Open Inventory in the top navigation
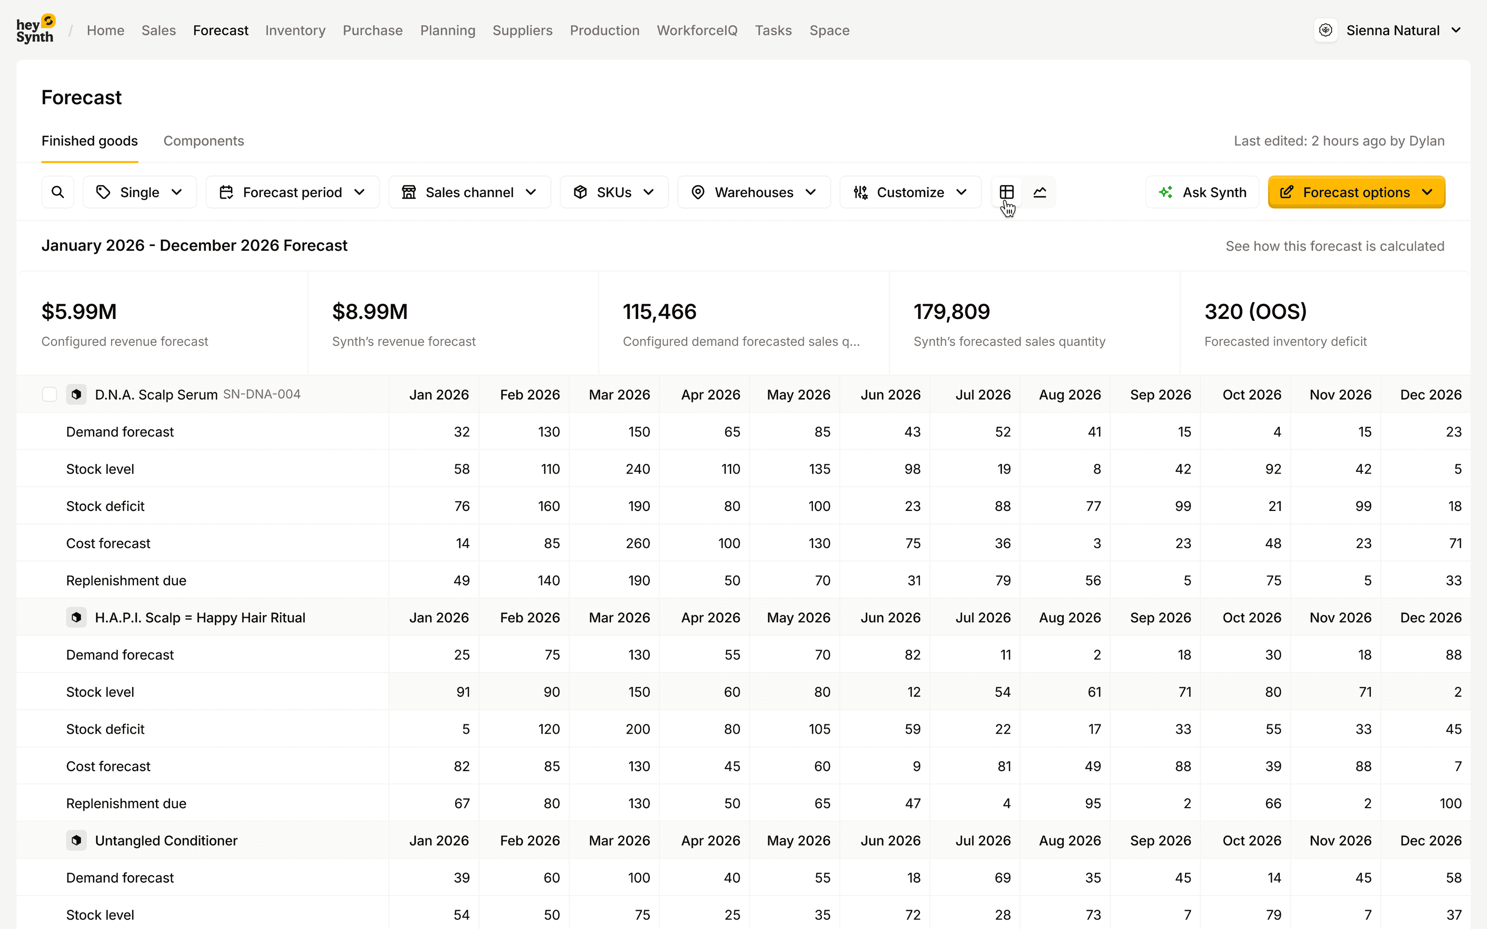 click(295, 30)
